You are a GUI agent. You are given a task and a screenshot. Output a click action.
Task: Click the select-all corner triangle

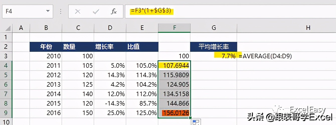(8, 28)
